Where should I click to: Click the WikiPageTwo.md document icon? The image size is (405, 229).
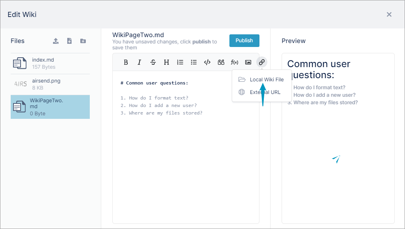tap(19, 107)
